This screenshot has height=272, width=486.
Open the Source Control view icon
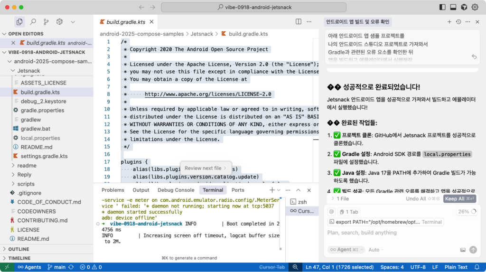click(46, 21)
